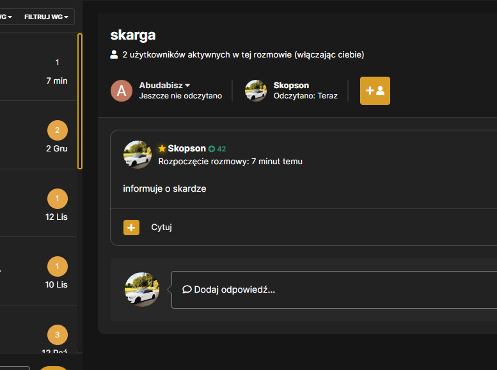
Task: Click the car avatar beside reply field
Action: coord(142,289)
